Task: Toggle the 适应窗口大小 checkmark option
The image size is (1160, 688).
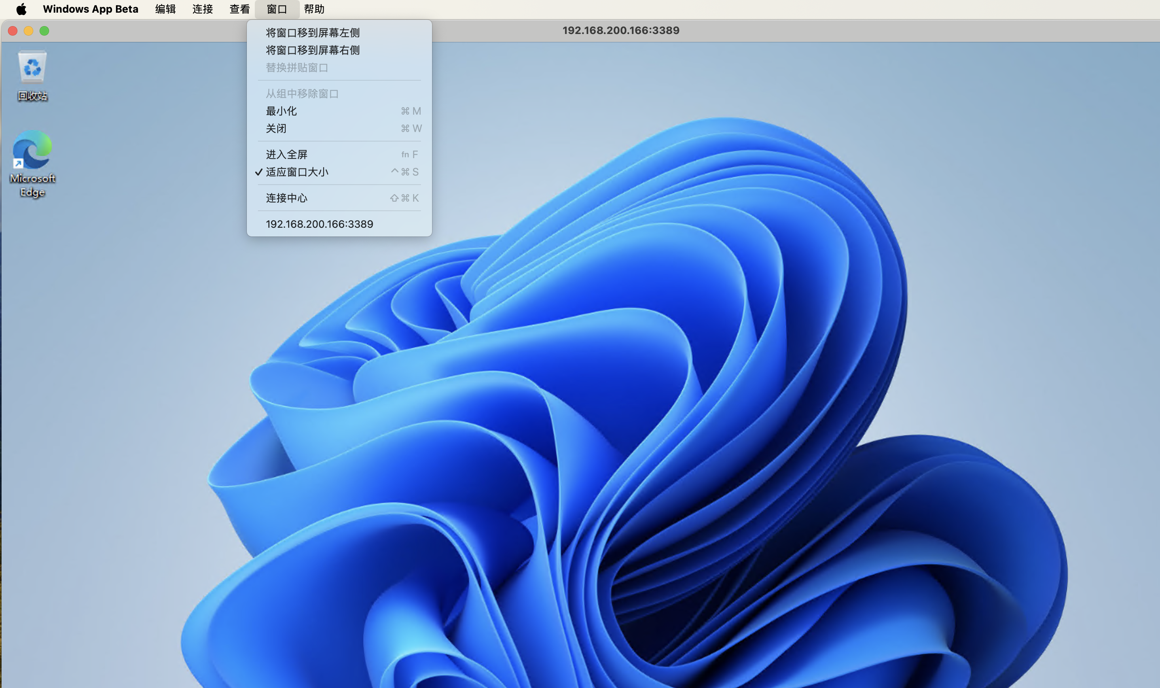Action: point(297,172)
